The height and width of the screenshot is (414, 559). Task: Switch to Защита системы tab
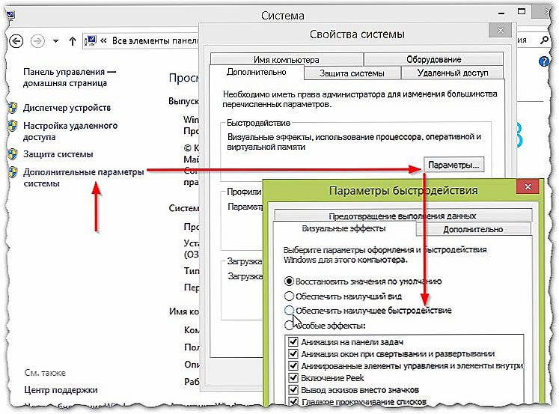pos(352,73)
